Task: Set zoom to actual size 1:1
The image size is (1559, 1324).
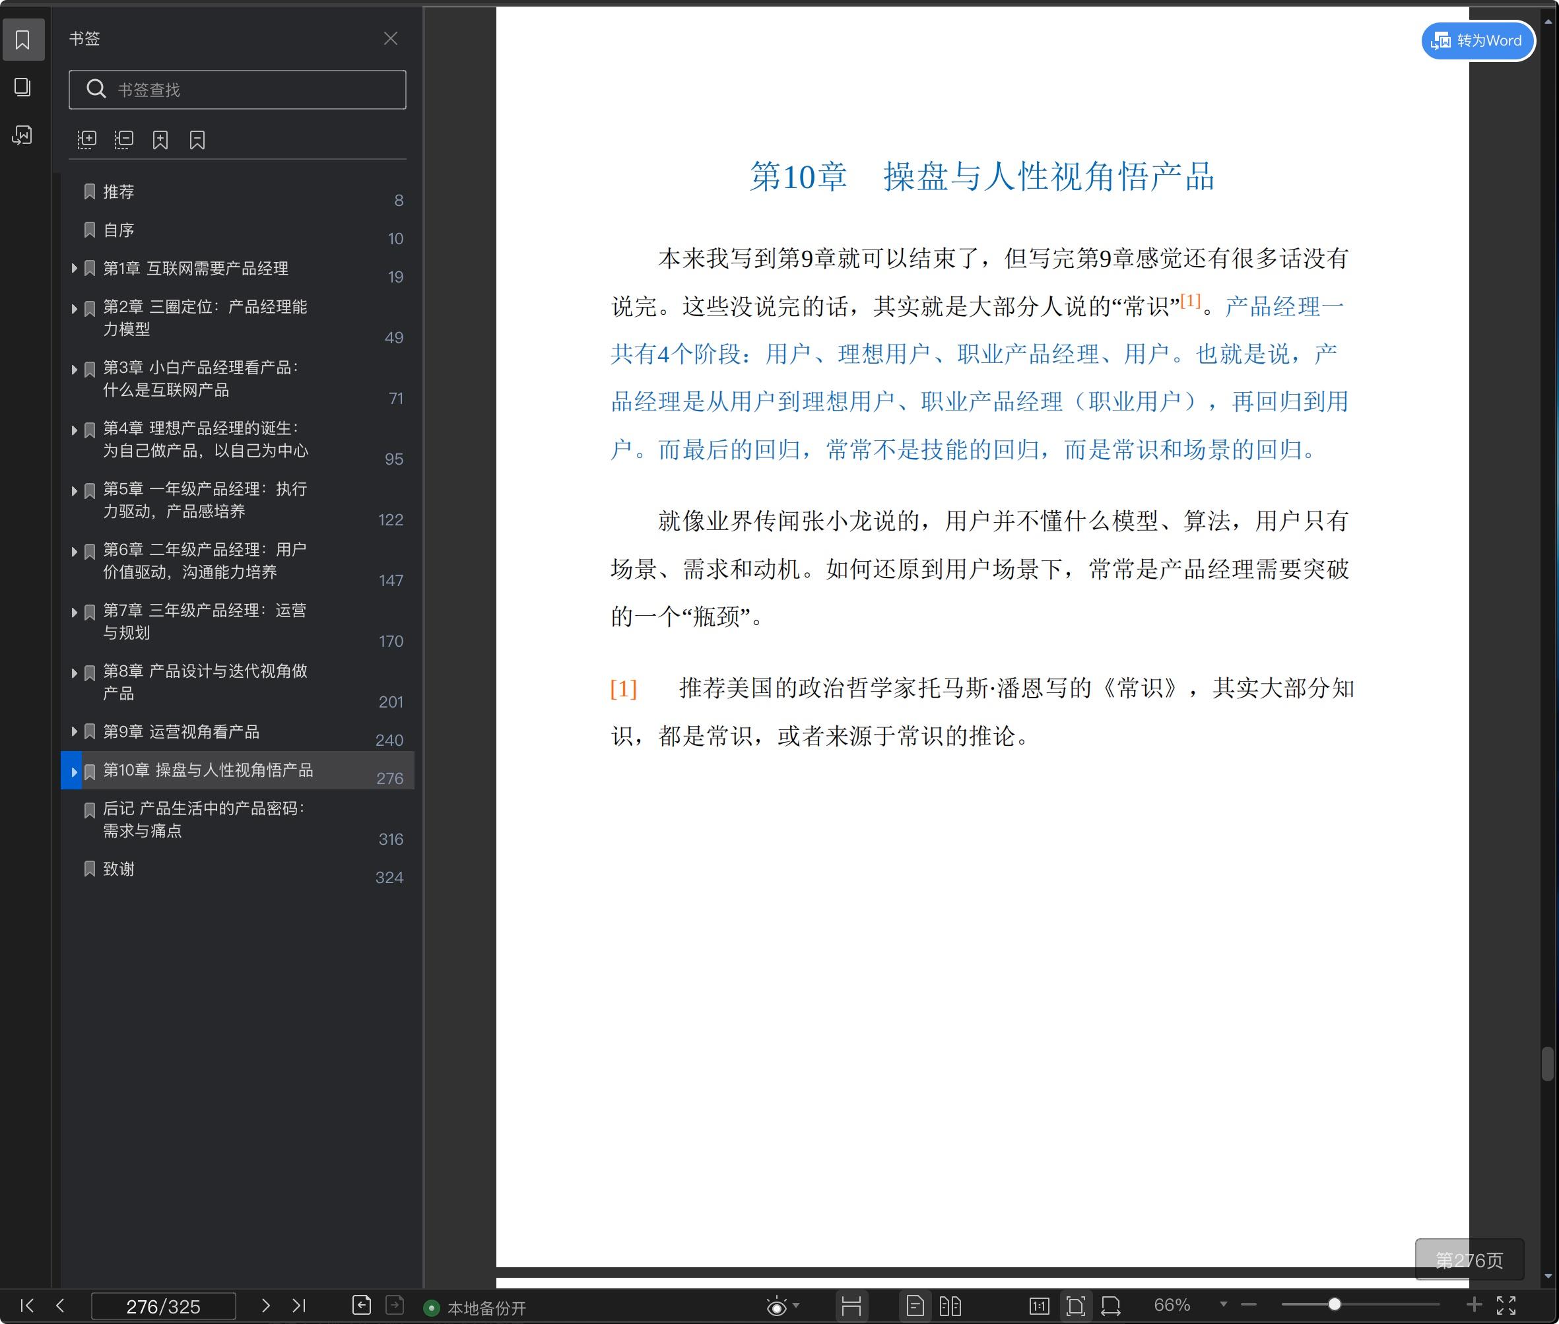Action: (1039, 1306)
